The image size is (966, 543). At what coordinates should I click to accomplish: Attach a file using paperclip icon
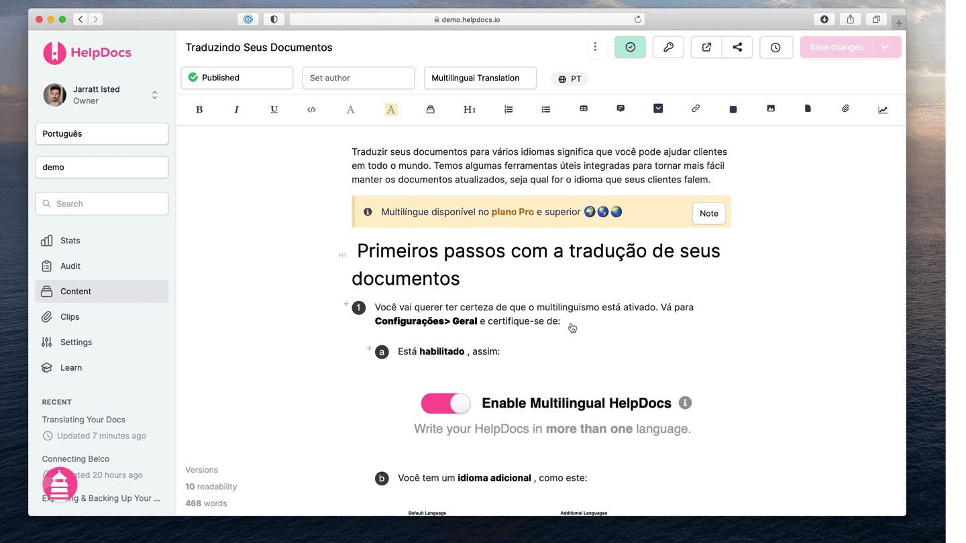(845, 109)
